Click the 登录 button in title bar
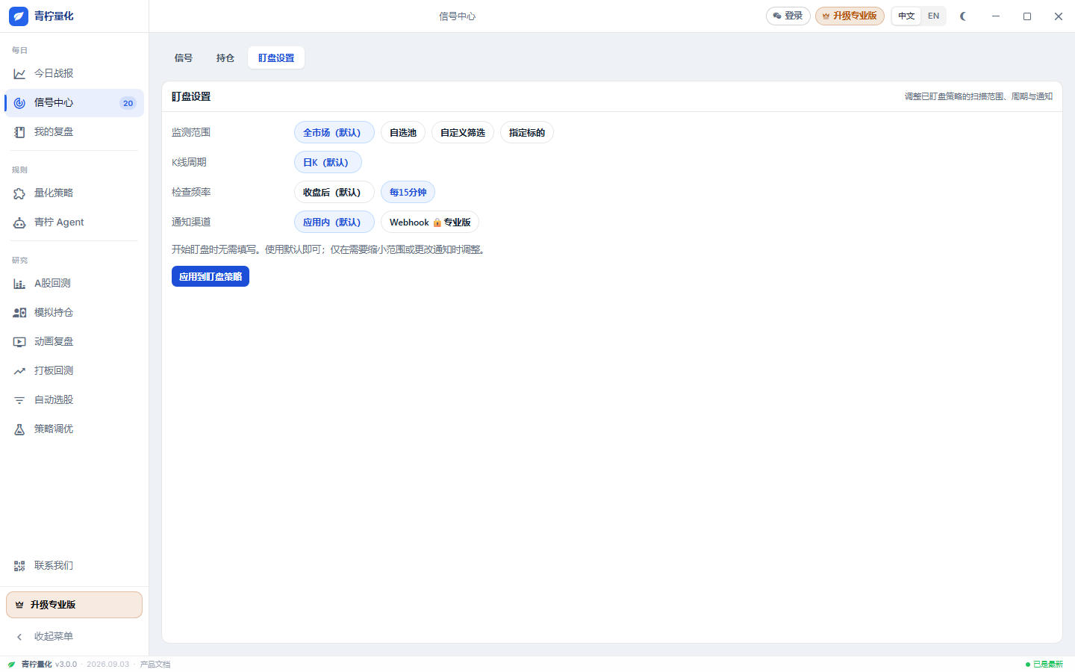This screenshot has height=672, width=1075. [788, 16]
